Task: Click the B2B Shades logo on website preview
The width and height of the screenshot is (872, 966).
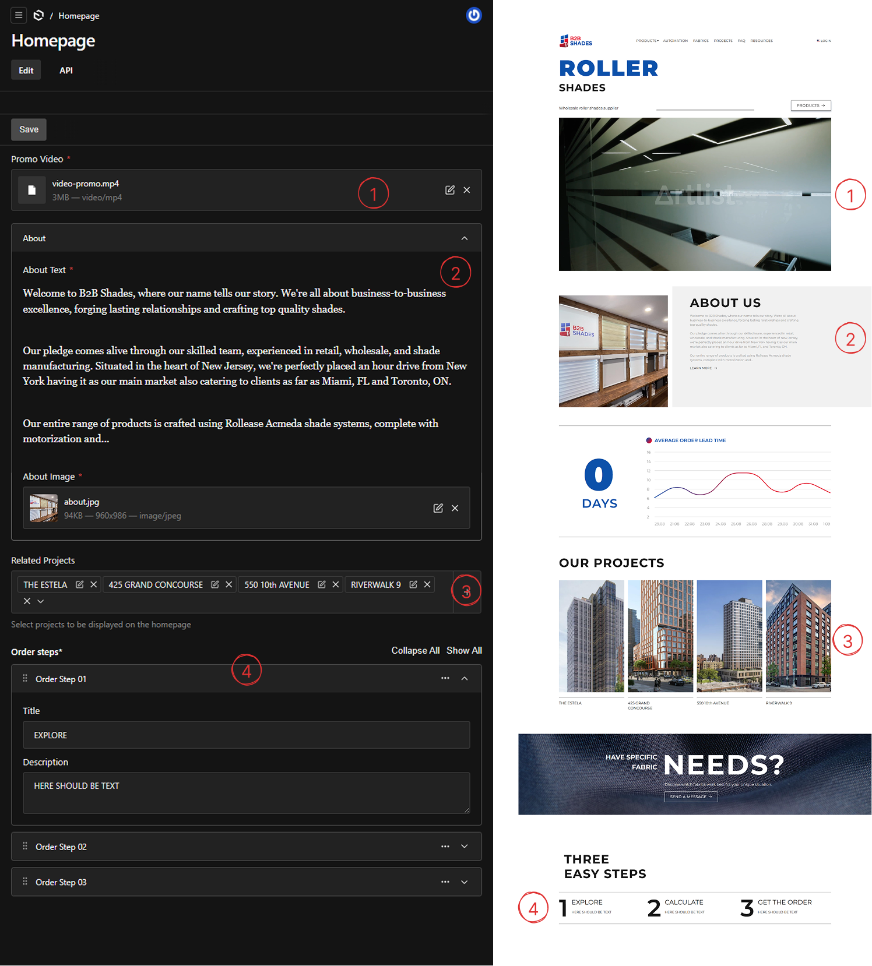Action: click(x=576, y=41)
